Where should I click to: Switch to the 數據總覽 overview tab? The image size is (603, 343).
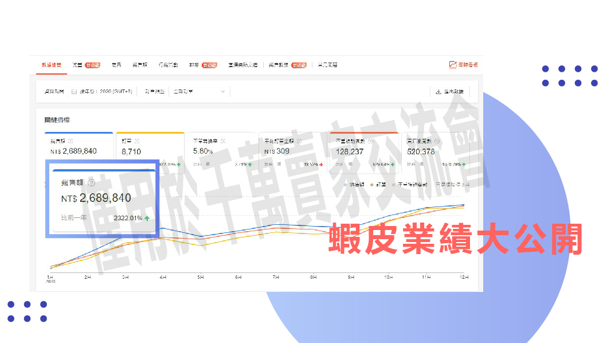pyautogui.click(x=51, y=65)
